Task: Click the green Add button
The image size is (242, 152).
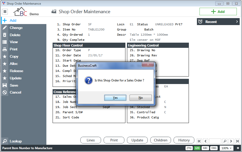Action: point(218,12)
